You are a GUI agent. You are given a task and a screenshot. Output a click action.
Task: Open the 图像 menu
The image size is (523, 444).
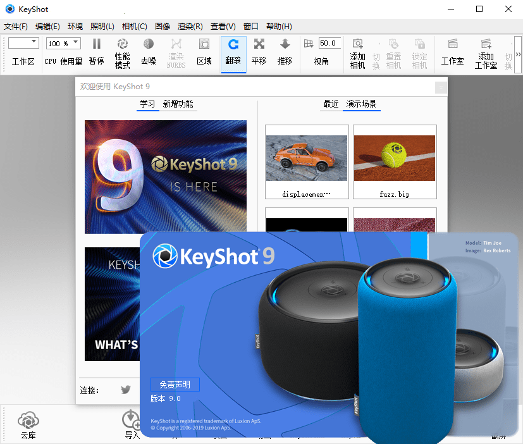pos(163,27)
